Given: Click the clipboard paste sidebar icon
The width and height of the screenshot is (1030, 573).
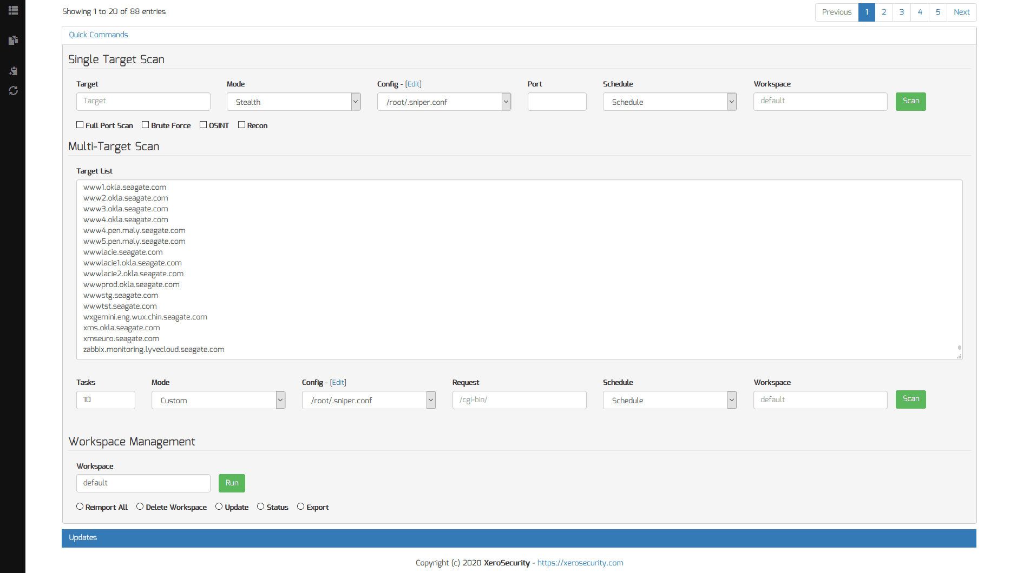Looking at the screenshot, I should coord(14,71).
